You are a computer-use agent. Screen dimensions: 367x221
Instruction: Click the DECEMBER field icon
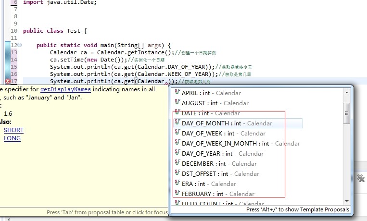177,163
